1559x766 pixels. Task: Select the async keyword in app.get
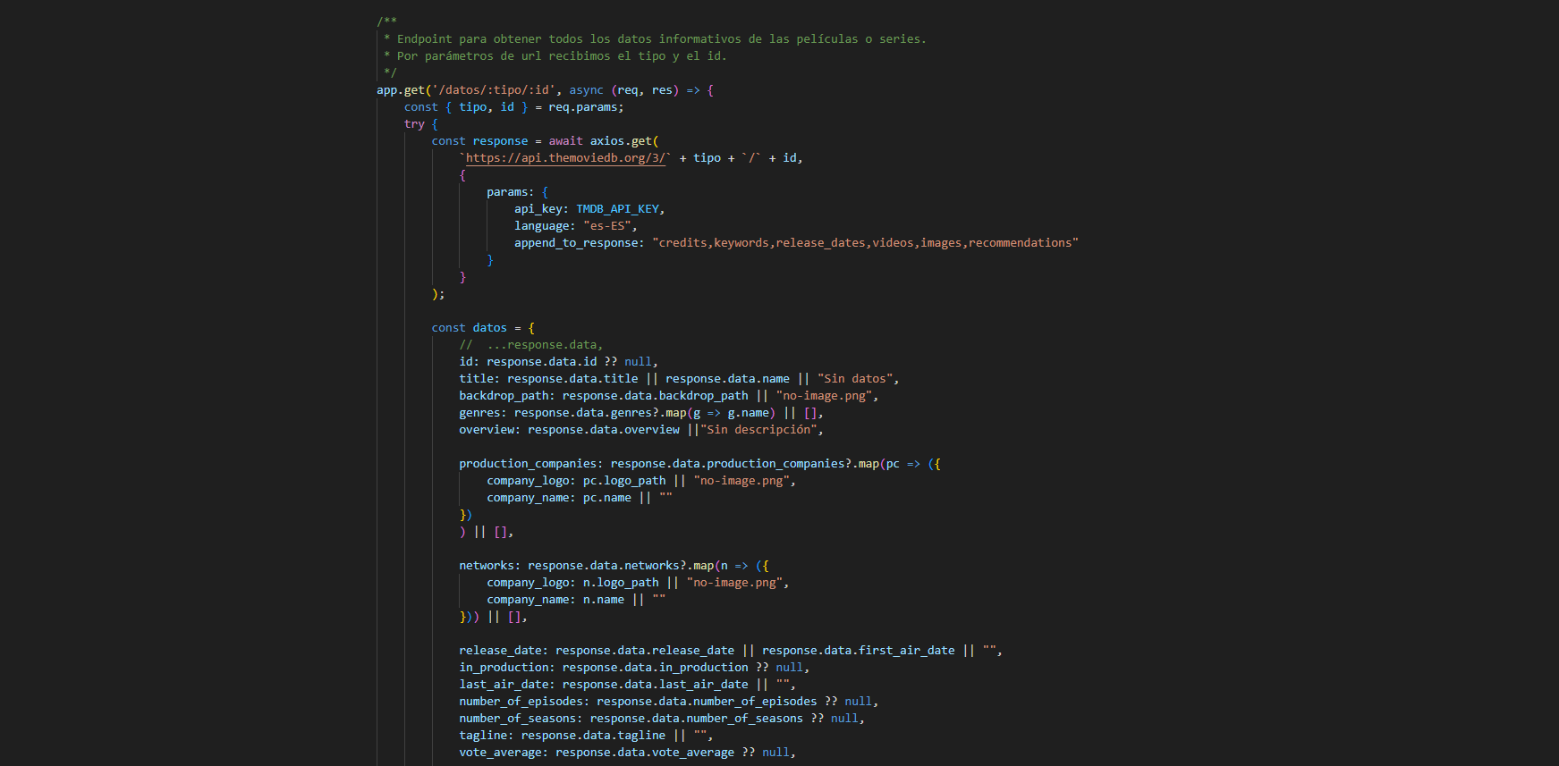coord(586,90)
